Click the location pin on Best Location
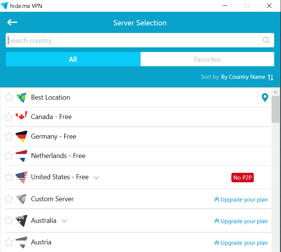 tap(265, 97)
